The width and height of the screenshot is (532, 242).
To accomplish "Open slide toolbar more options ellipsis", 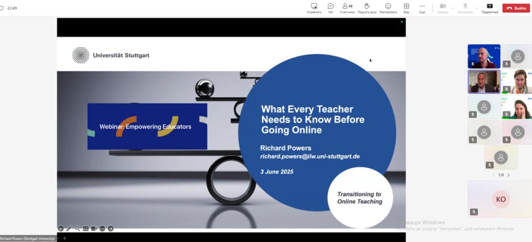I will pos(102,228).
